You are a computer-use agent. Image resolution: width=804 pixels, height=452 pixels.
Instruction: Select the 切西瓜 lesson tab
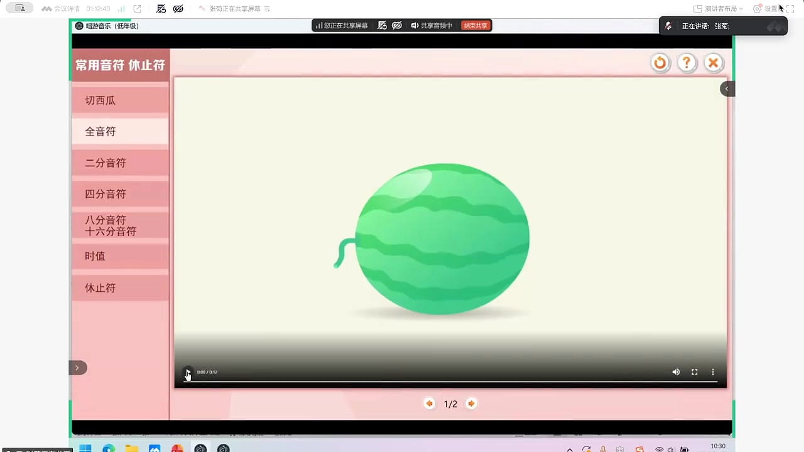pos(120,100)
